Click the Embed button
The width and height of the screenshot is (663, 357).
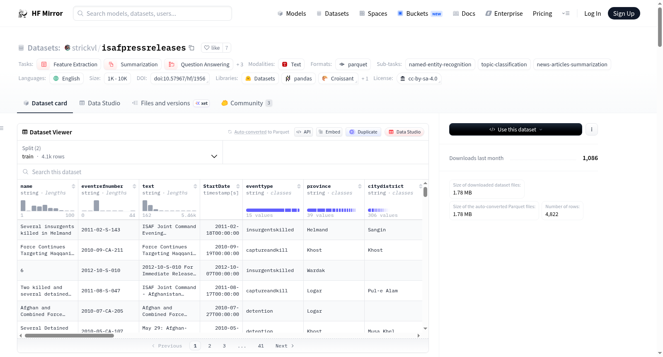329,132
